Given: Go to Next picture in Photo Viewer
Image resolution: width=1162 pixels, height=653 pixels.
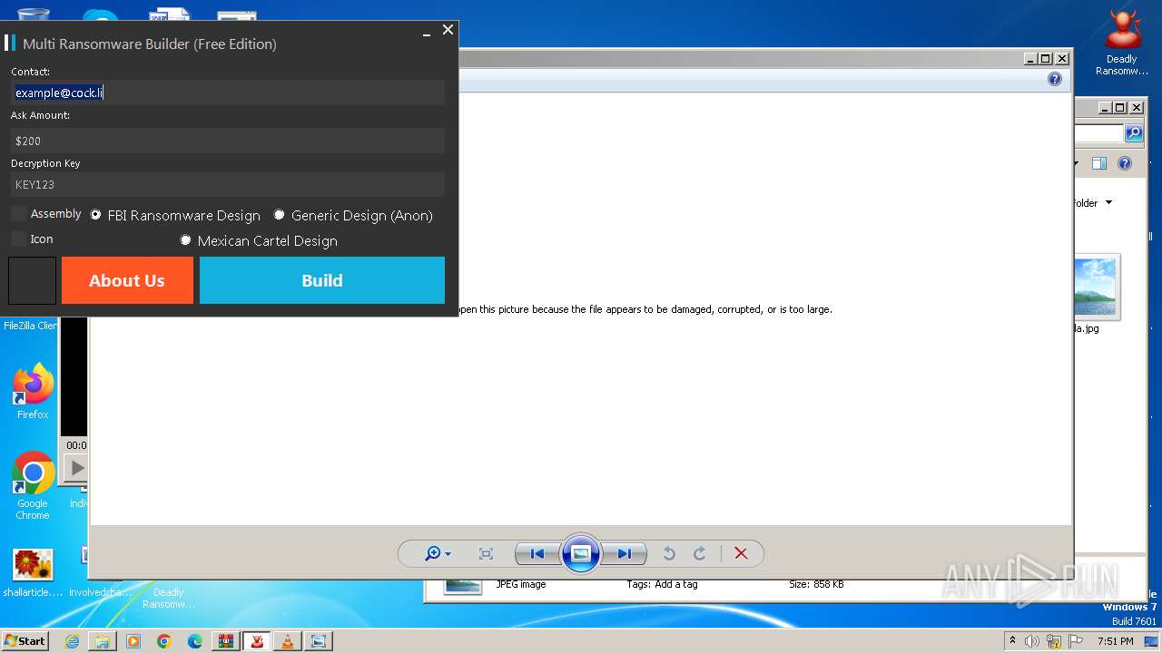Looking at the screenshot, I should (x=625, y=553).
